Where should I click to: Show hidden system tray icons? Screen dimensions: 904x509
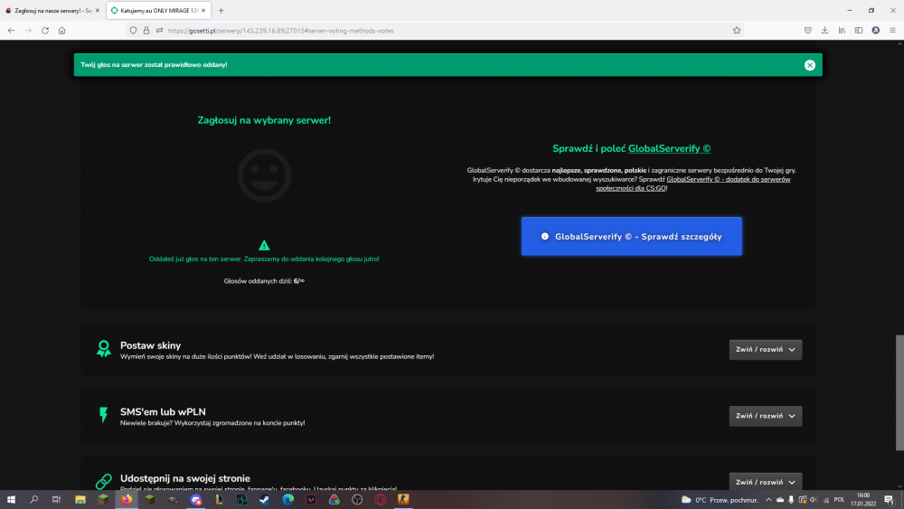[768, 500]
